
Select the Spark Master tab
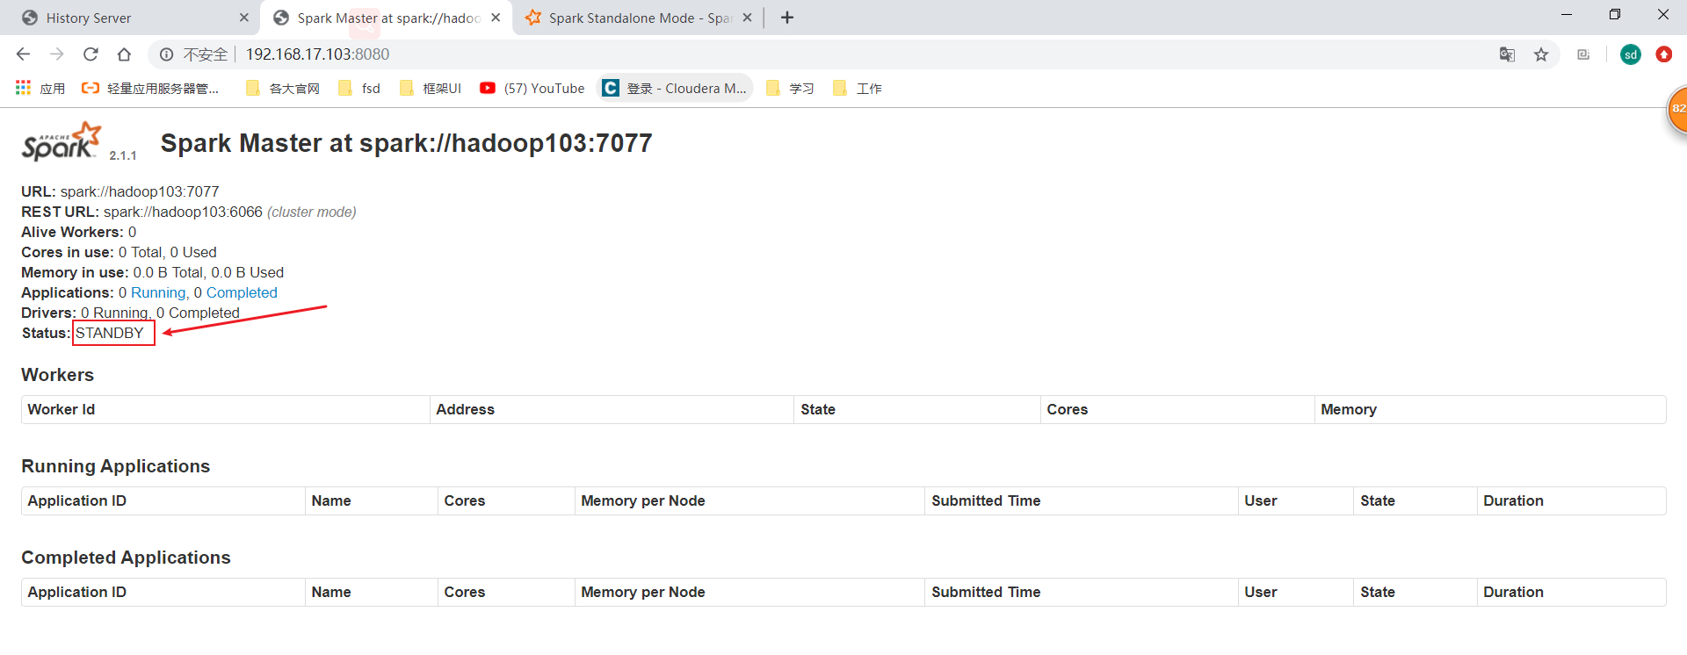pyautogui.click(x=388, y=18)
